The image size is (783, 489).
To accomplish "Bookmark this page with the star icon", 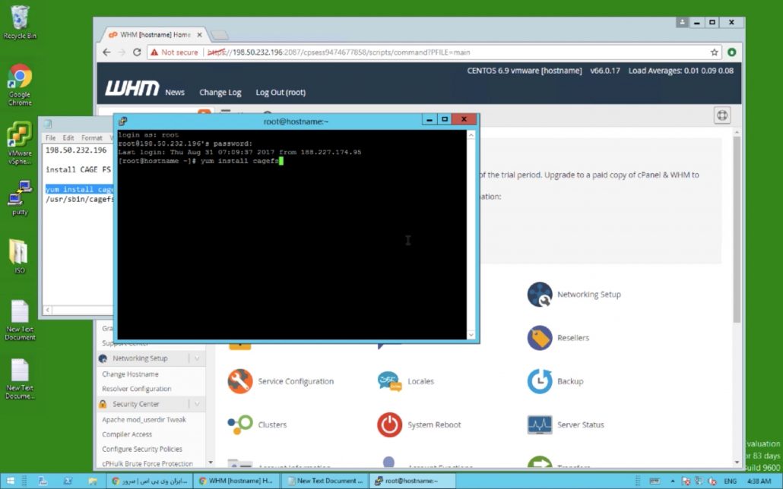I will (715, 52).
